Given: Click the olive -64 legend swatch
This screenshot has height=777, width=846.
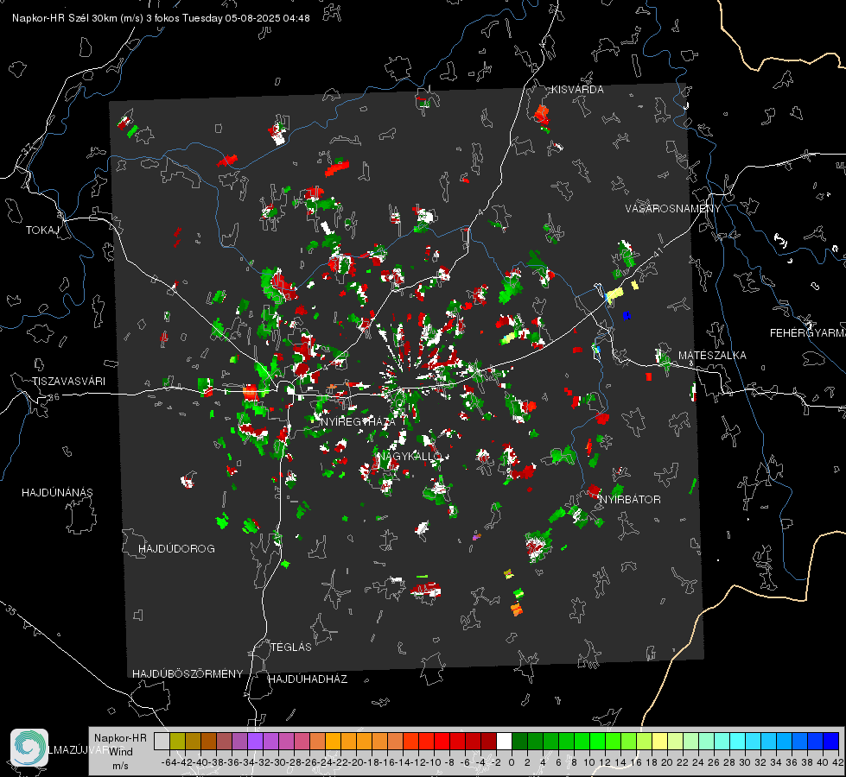Looking at the screenshot, I should click(177, 741).
